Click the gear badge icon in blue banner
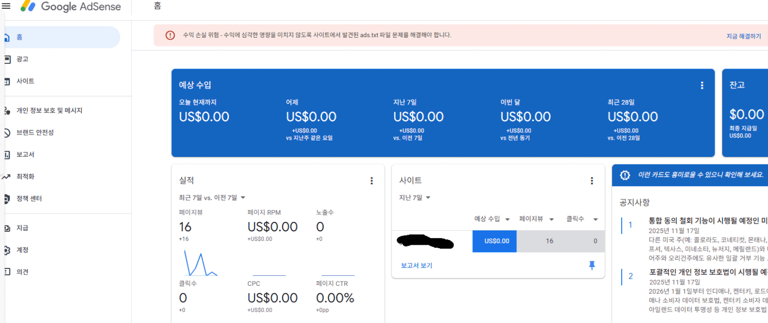Image resolution: width=768 pixels, height=323 pixels. [x=625, y=175]
